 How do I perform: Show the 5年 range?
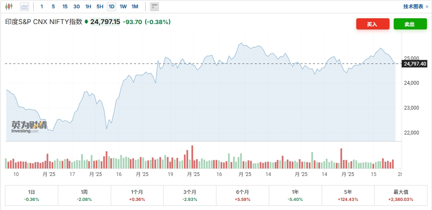pyautogui.click(x=348, y=195)
